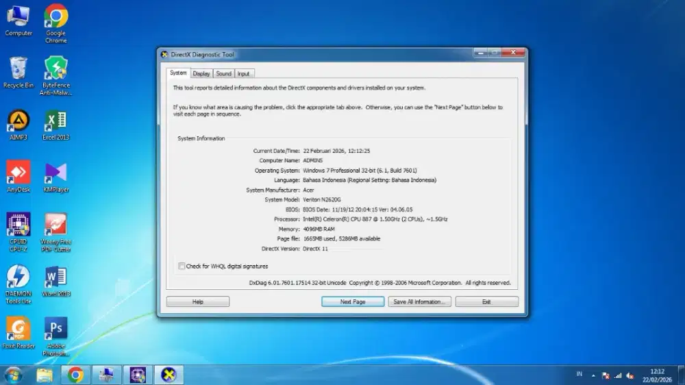
Task: Click the Bahasa Indonesia language value
Action: click(370, 180)
